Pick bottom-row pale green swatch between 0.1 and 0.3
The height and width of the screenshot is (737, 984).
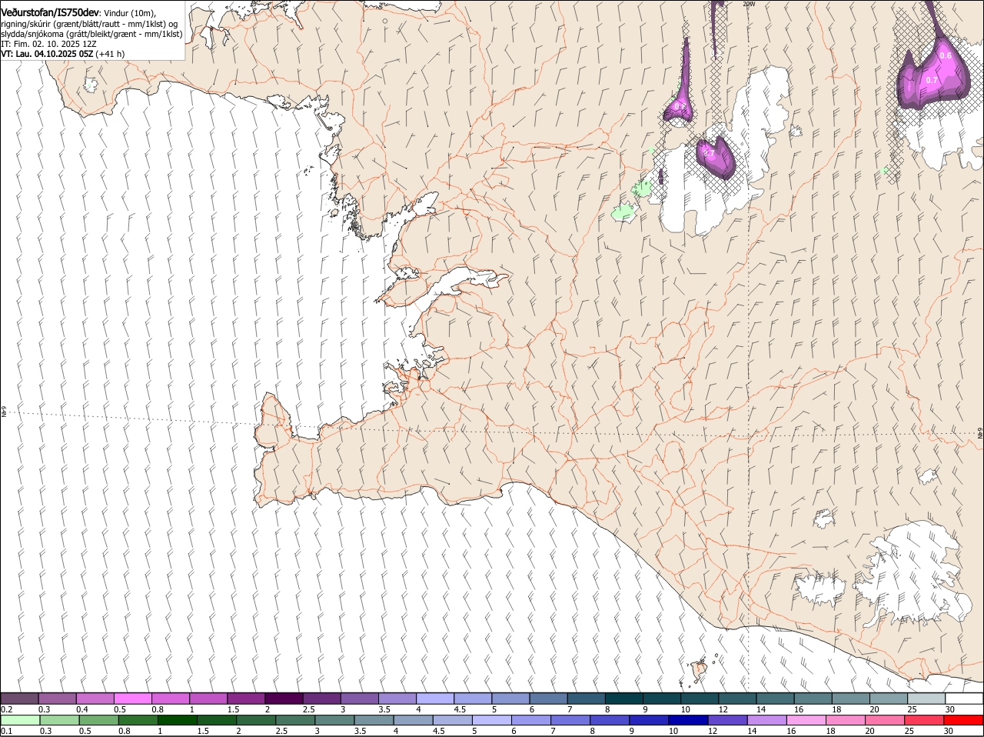[20, 720]
